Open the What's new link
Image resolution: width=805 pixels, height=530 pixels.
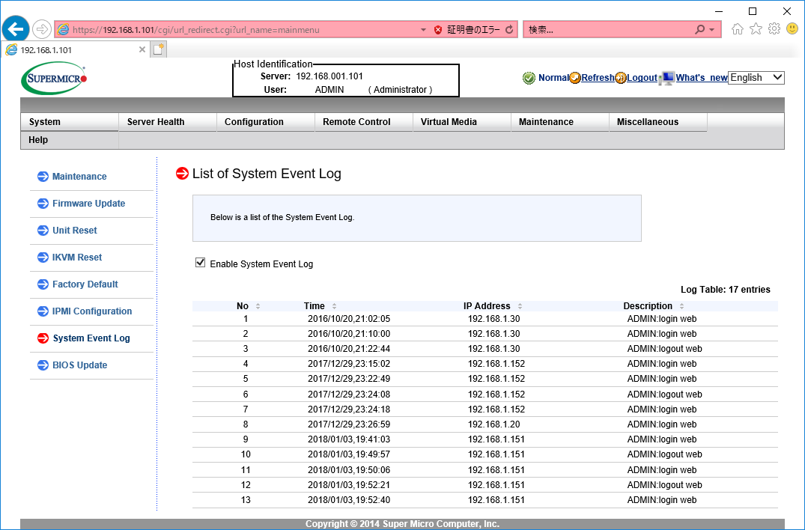coord(702,77)
